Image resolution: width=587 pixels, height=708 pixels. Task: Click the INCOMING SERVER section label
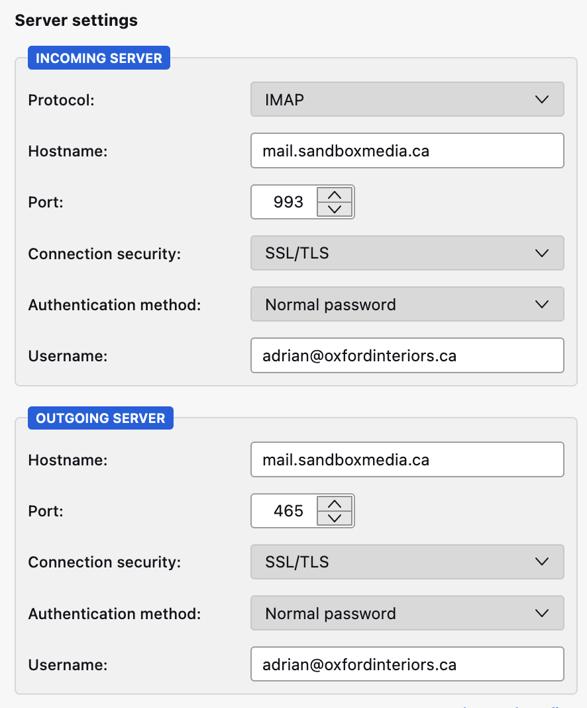pyautogui.click(x=99, y=58)
